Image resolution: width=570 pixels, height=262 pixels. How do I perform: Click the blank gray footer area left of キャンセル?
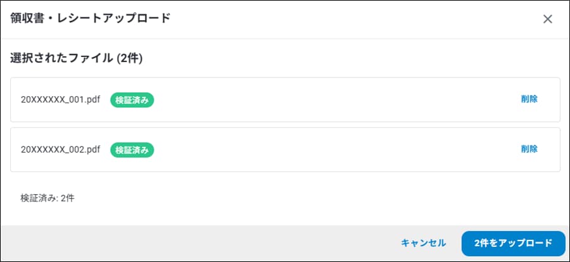190,243
